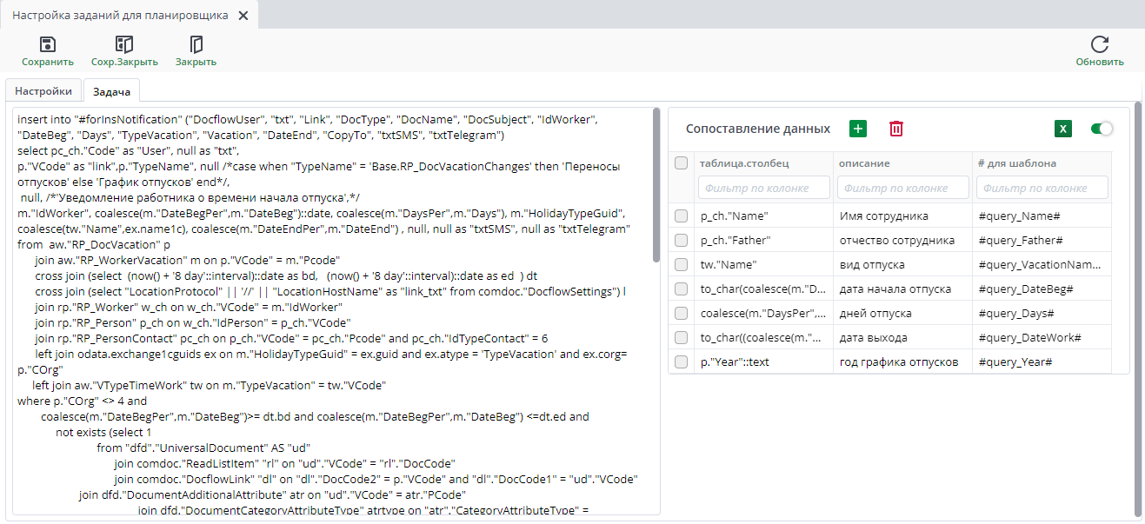
Task: Click the Save and Close (Сохр.Закрыть) icon
Action: click(x=124, y=45)
